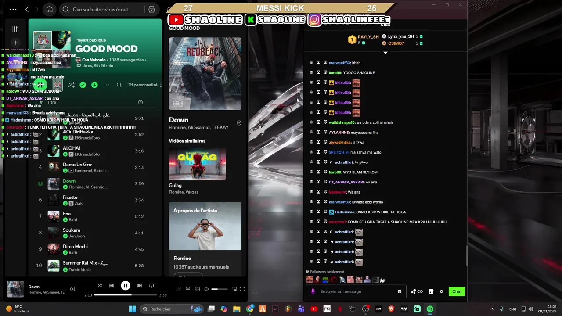Click the green download arrow for the playlist
Image resolution: width=562 pixels, height=316 pixels.
(94, 85)
